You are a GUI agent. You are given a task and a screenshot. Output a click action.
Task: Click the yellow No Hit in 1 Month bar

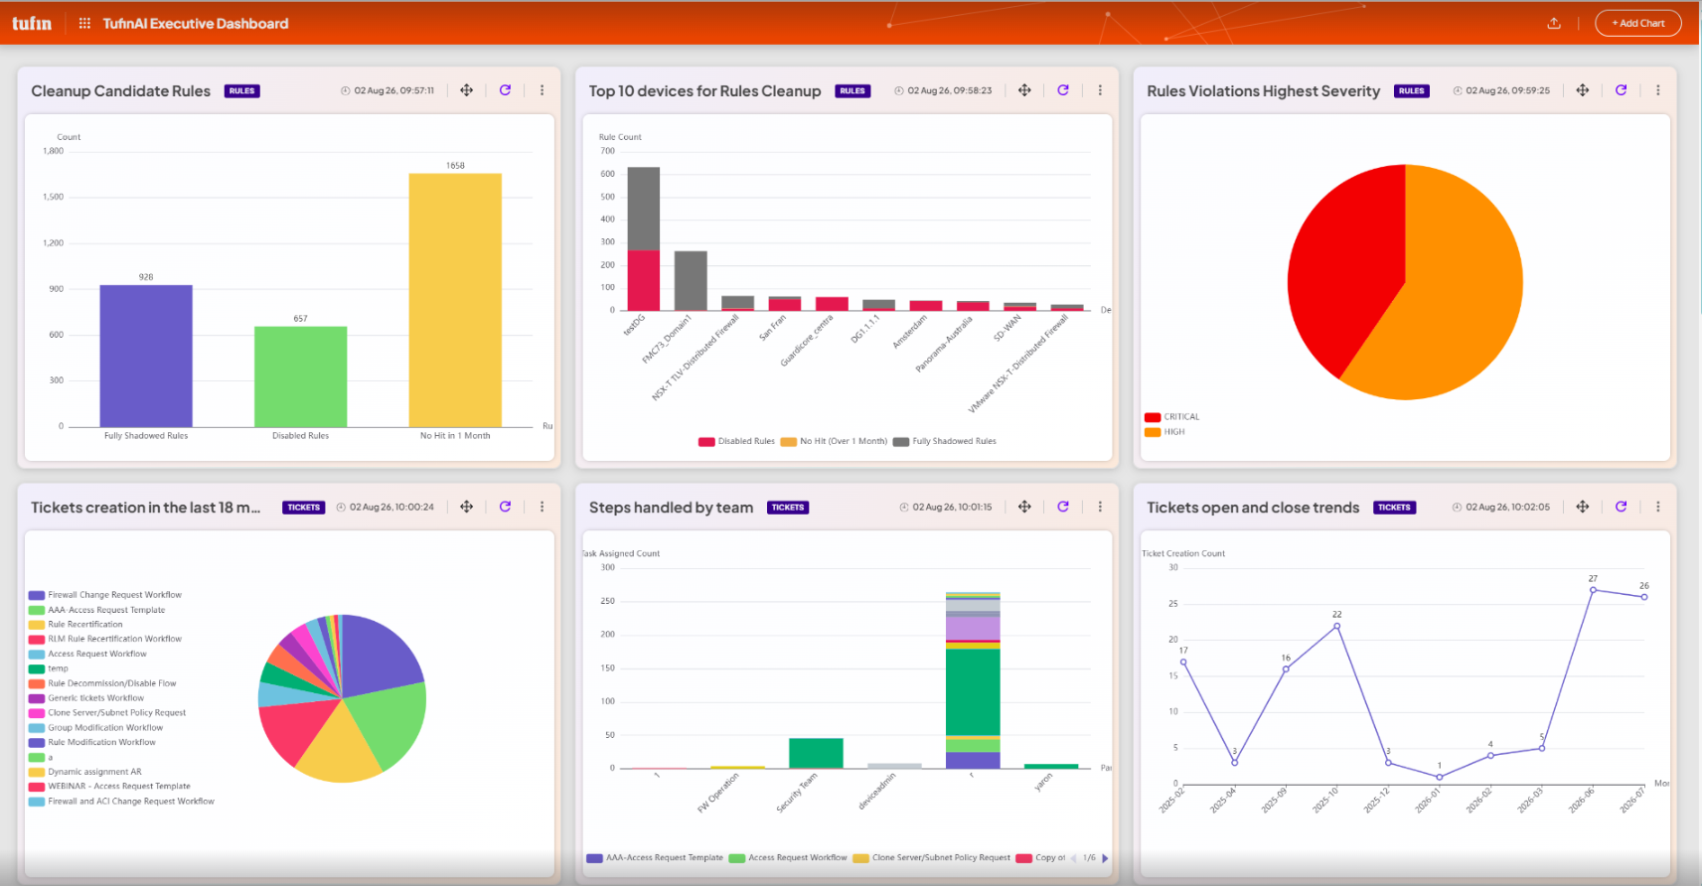pyautogui.click(x=455, y=300)
